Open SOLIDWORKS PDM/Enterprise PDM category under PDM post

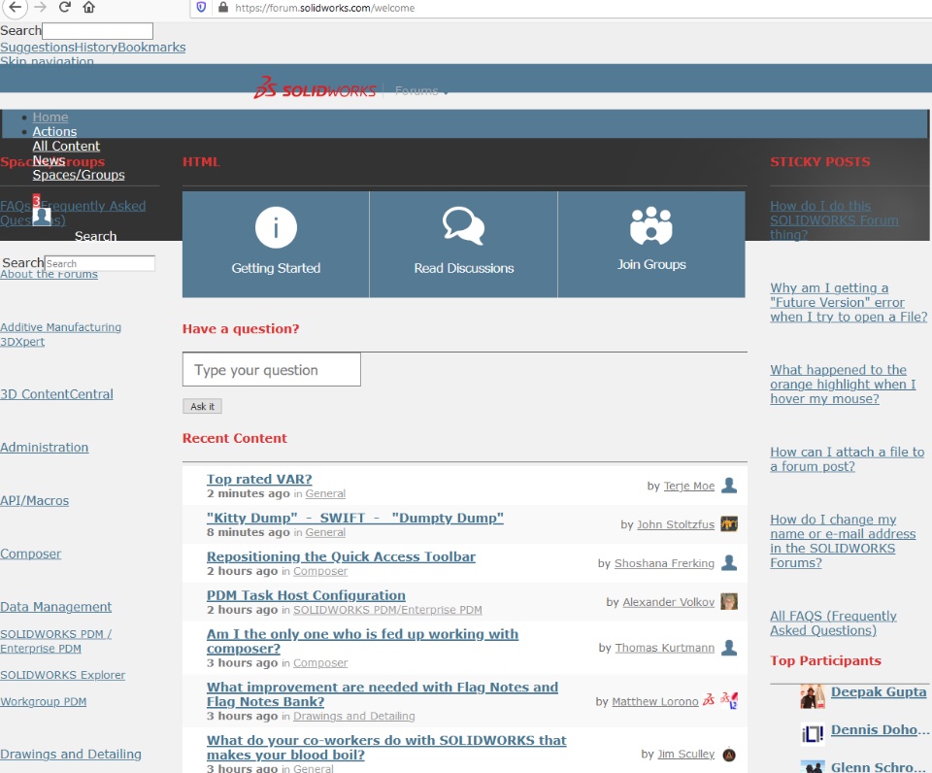pyautogui.click(x=387, y=610)
